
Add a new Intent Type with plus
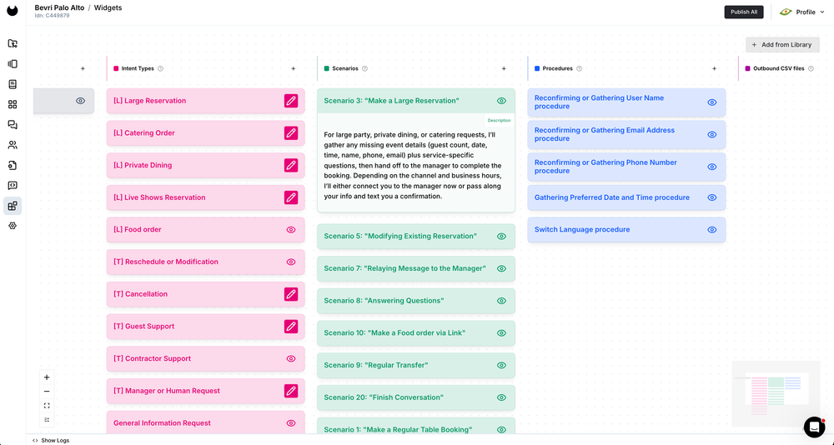293,68
